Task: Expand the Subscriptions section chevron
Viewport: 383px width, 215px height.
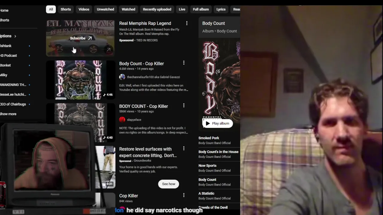Action: (x=15, y=36)
